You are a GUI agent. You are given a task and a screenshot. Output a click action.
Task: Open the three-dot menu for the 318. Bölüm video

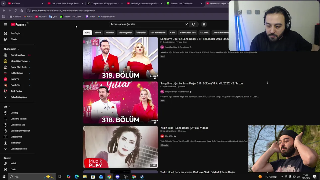(267, 83)
